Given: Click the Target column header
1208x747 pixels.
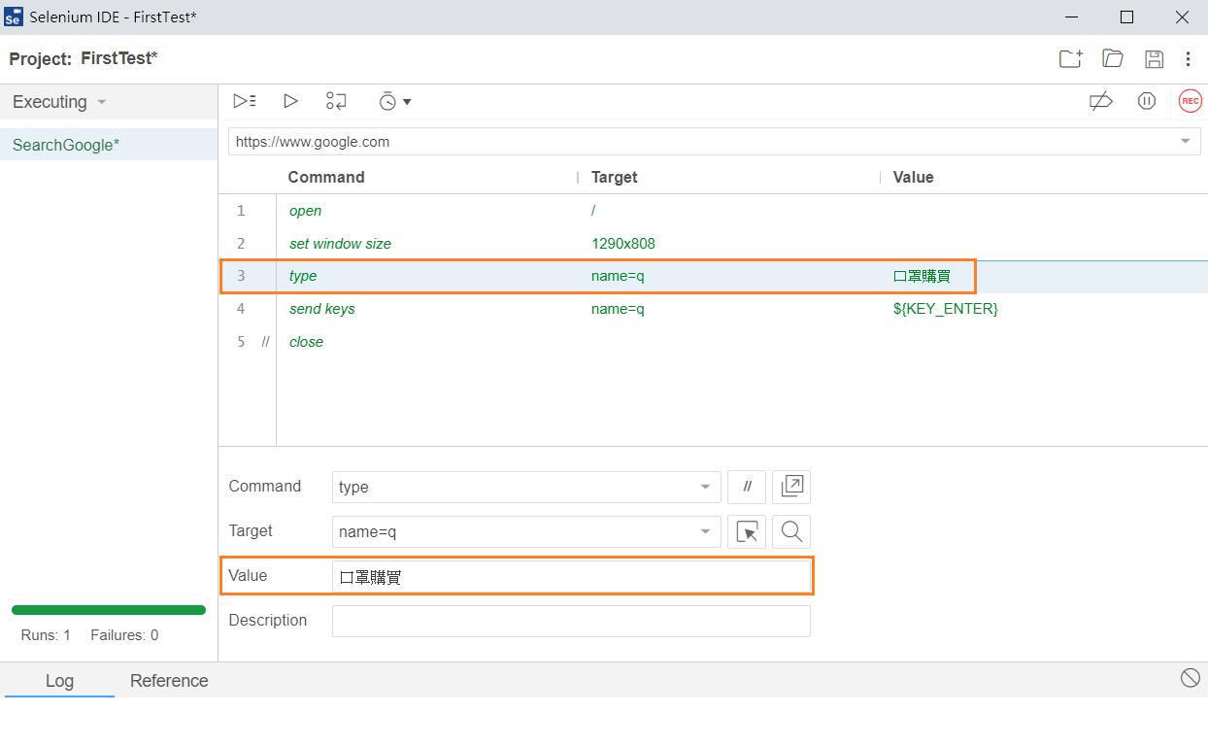Looking at the screenshot, I should (615, 177).
